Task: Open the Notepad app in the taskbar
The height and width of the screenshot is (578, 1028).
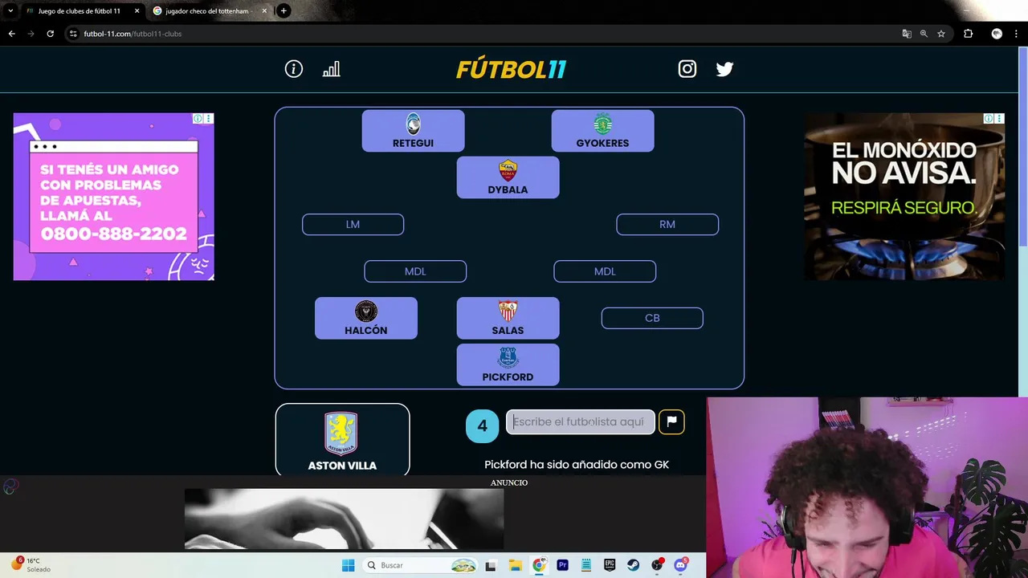Action: 586,565
